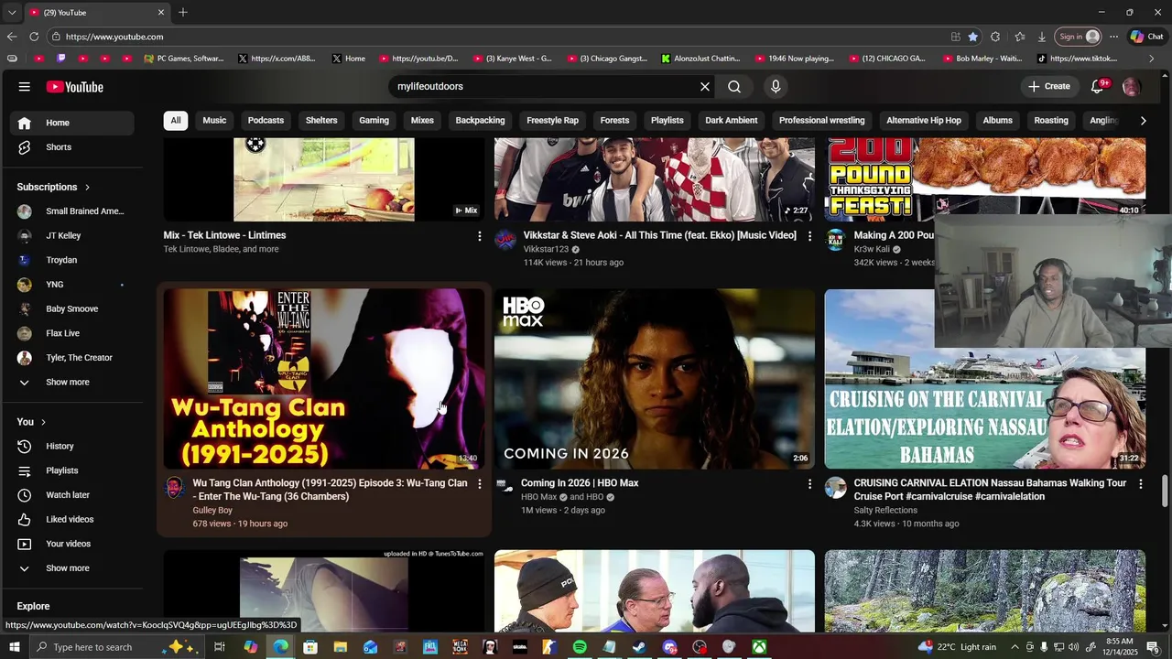This screenshot has width=1172, height=659.
Task: Play the Wu-Tang Clan Anthology thumbnail
Action: pos(324,379)
